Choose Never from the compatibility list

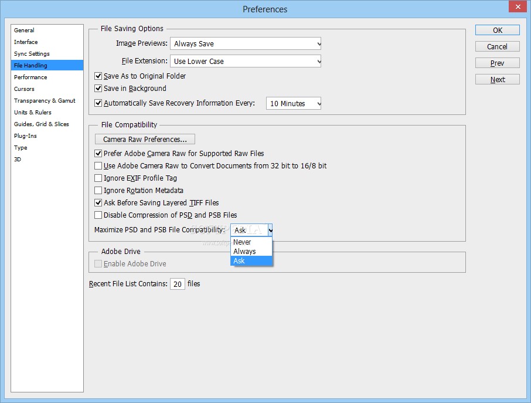point(251,242)
